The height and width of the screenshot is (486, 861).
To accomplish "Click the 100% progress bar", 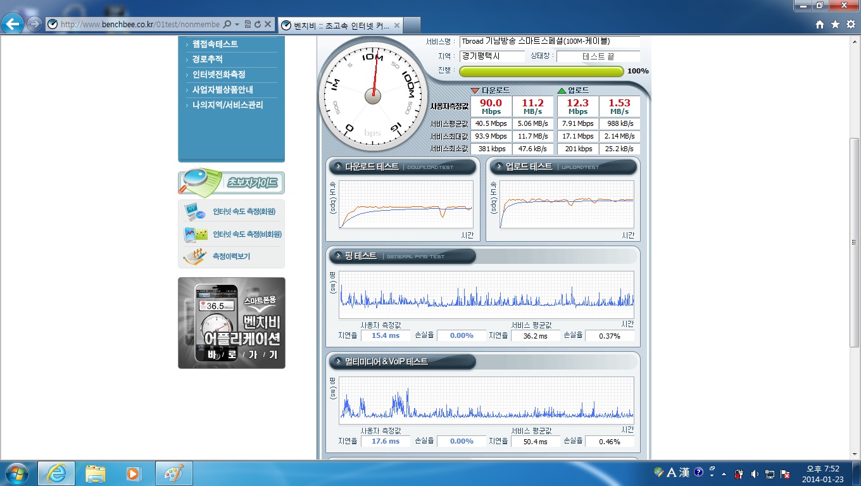I will point(541,71).
